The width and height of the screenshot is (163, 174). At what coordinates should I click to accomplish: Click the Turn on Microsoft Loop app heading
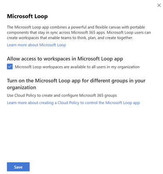click(76, 84)
